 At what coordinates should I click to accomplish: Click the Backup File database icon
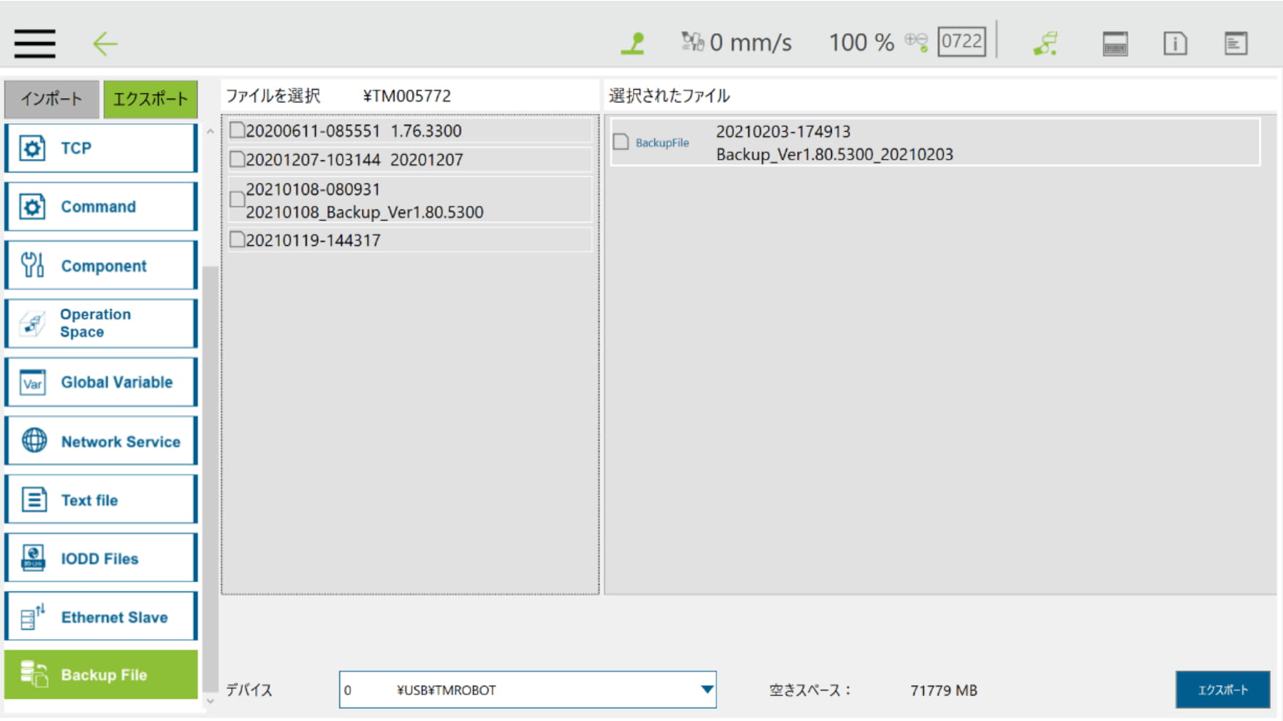click(x=34, y=674)
